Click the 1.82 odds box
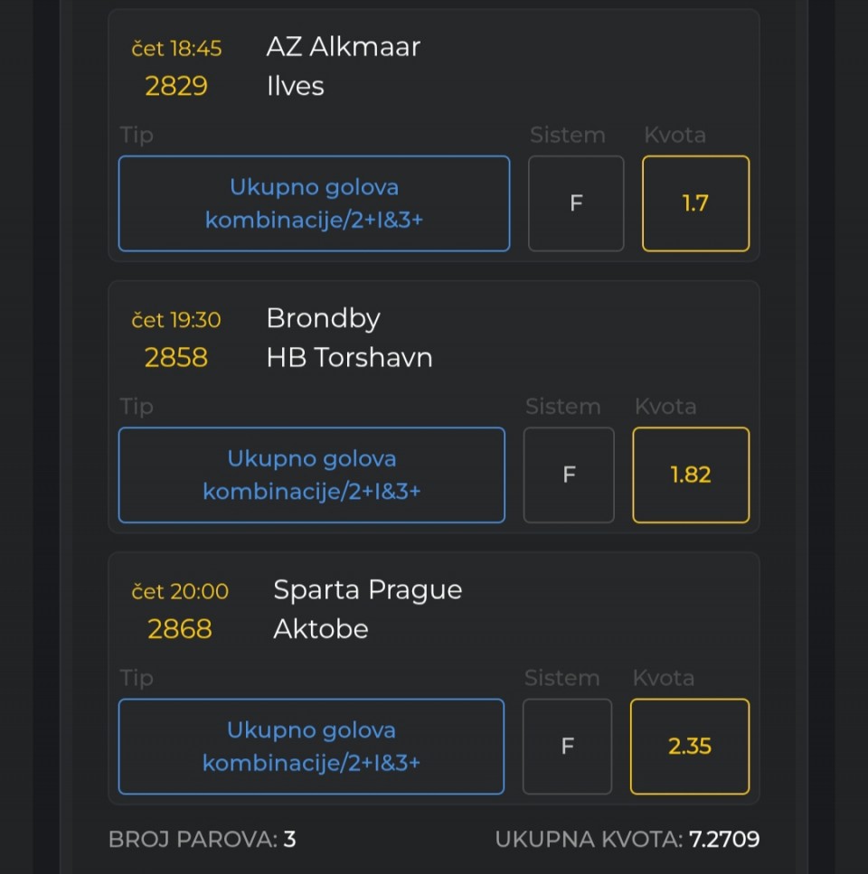 point(691,475)
